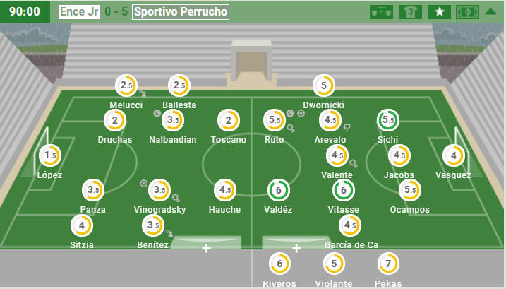Open the Sportivo Perrucho team link
The width and height of the screenshot is (506, 289).
coord(181,12)
